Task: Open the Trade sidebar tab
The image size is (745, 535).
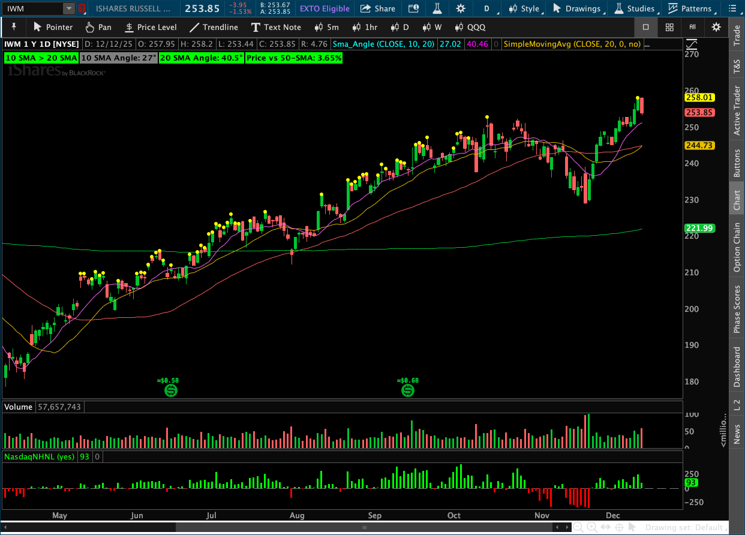Action: pos(737,36)
